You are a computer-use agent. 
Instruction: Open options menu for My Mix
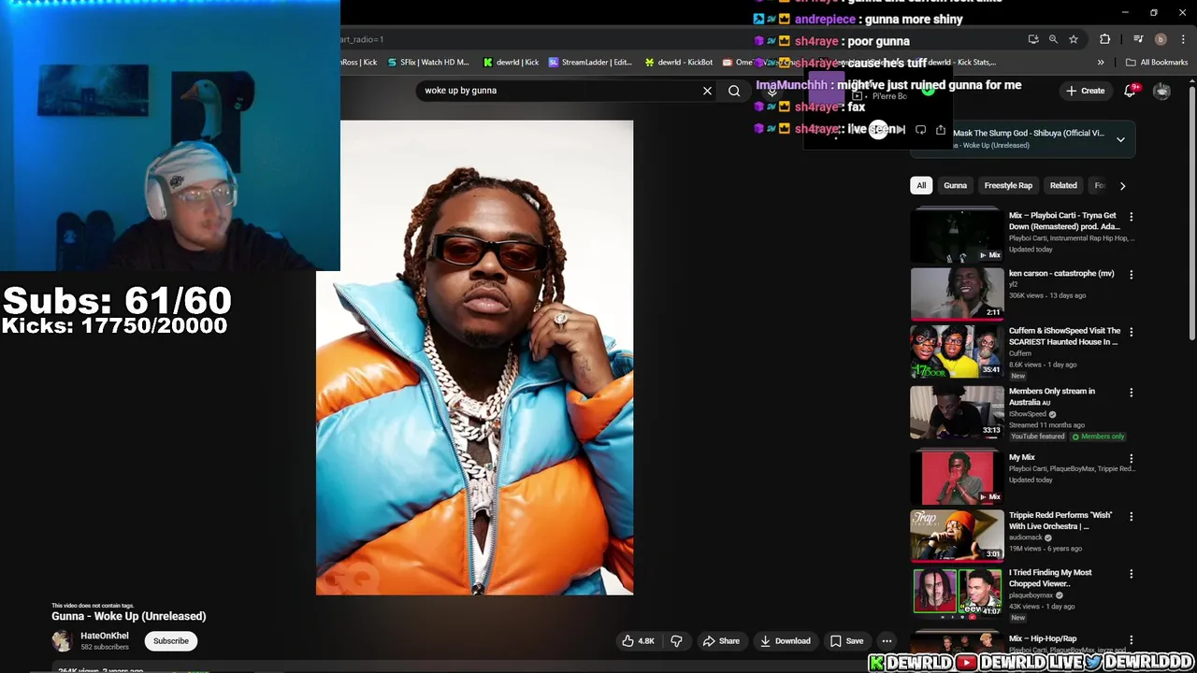pos(1131,459)
